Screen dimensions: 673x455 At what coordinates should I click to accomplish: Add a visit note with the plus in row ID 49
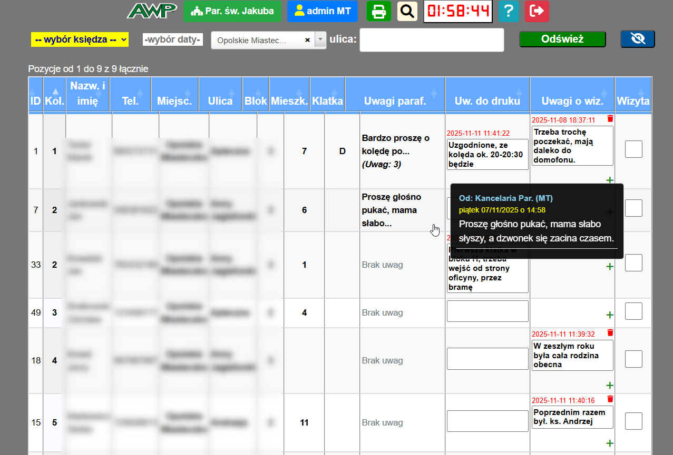(610, 315)
